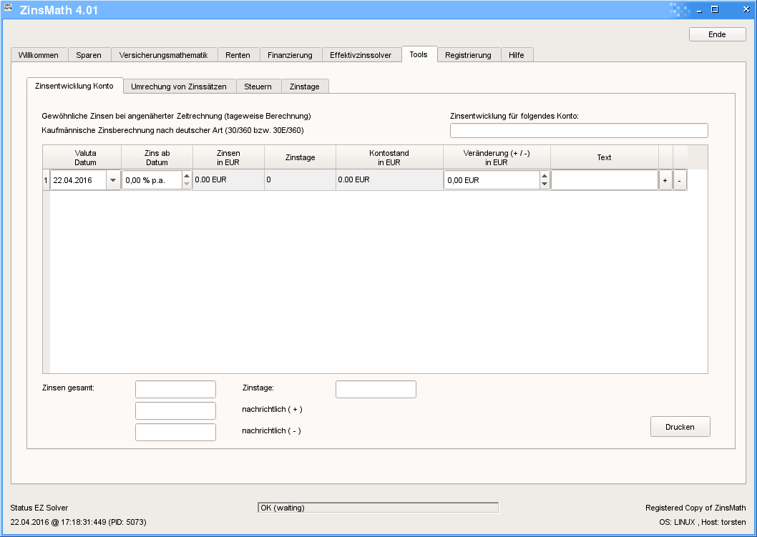
Task: Select the Zinstage total field
Action: coord(376,389)
